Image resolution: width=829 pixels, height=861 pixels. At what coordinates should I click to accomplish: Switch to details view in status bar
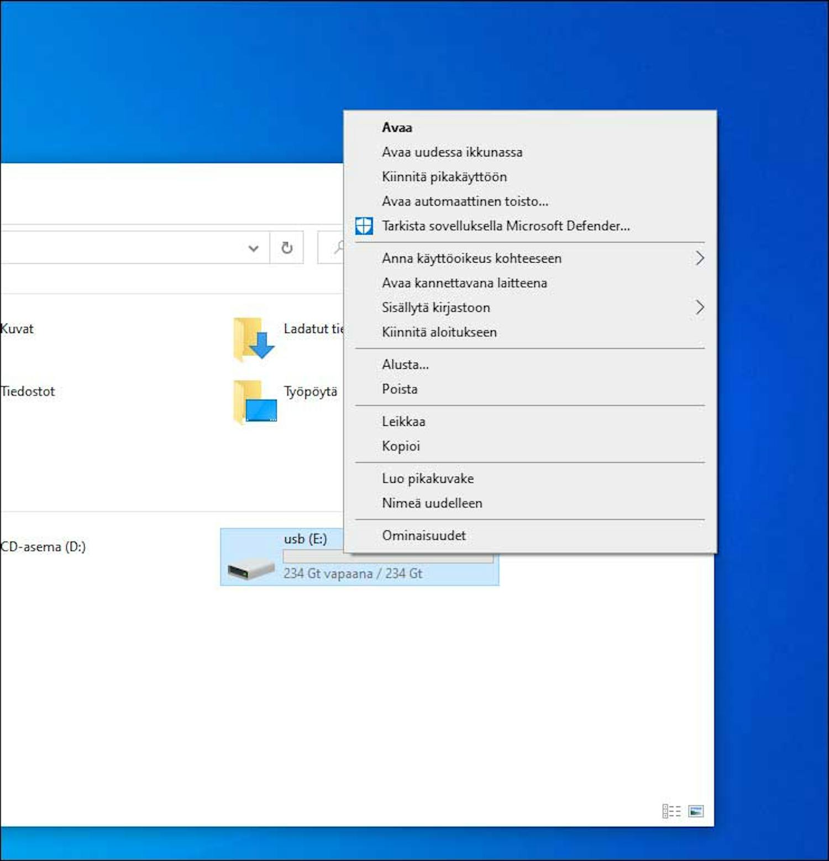click(672, 811)
